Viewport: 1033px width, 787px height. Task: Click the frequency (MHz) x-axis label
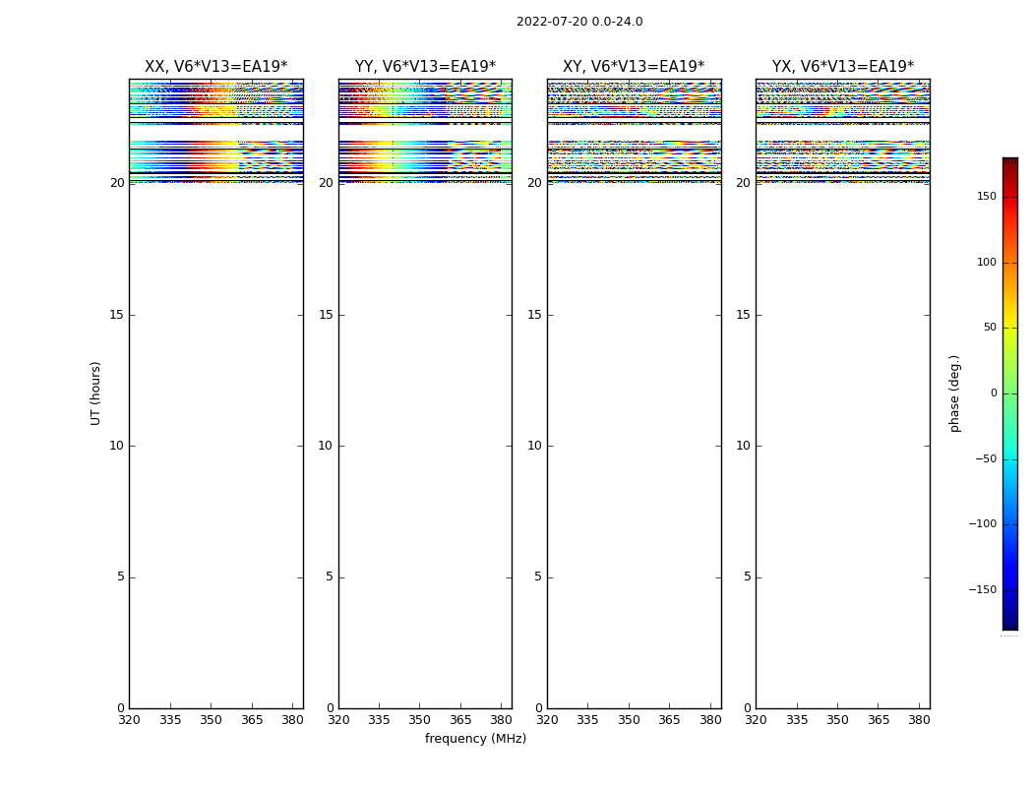point(475,739)
